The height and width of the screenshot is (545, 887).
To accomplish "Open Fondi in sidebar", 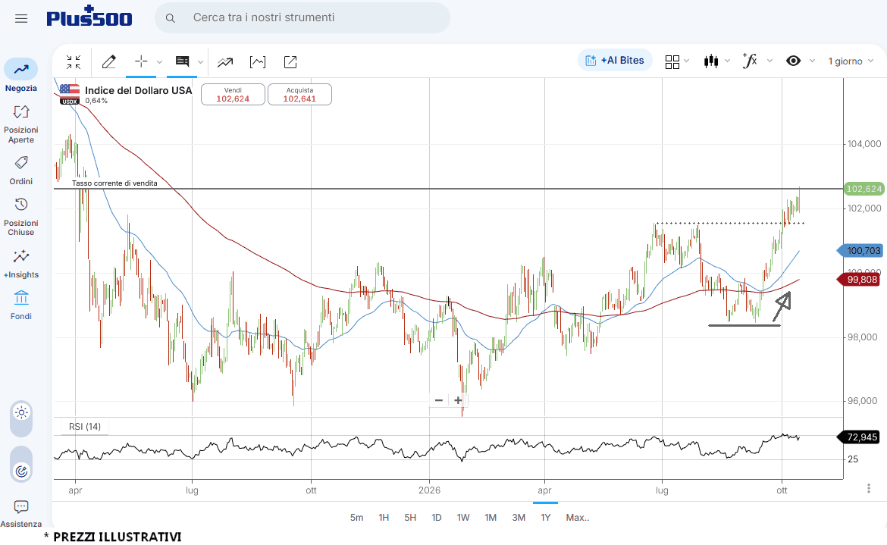I will [x=21, y=305].
